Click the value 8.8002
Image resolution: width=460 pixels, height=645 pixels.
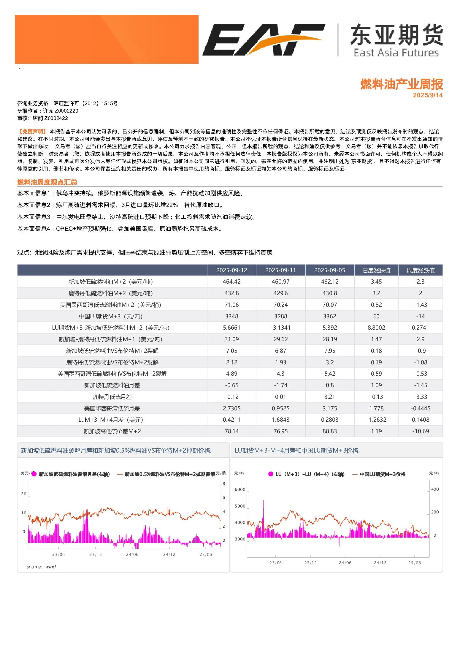(x=376, y=328)
